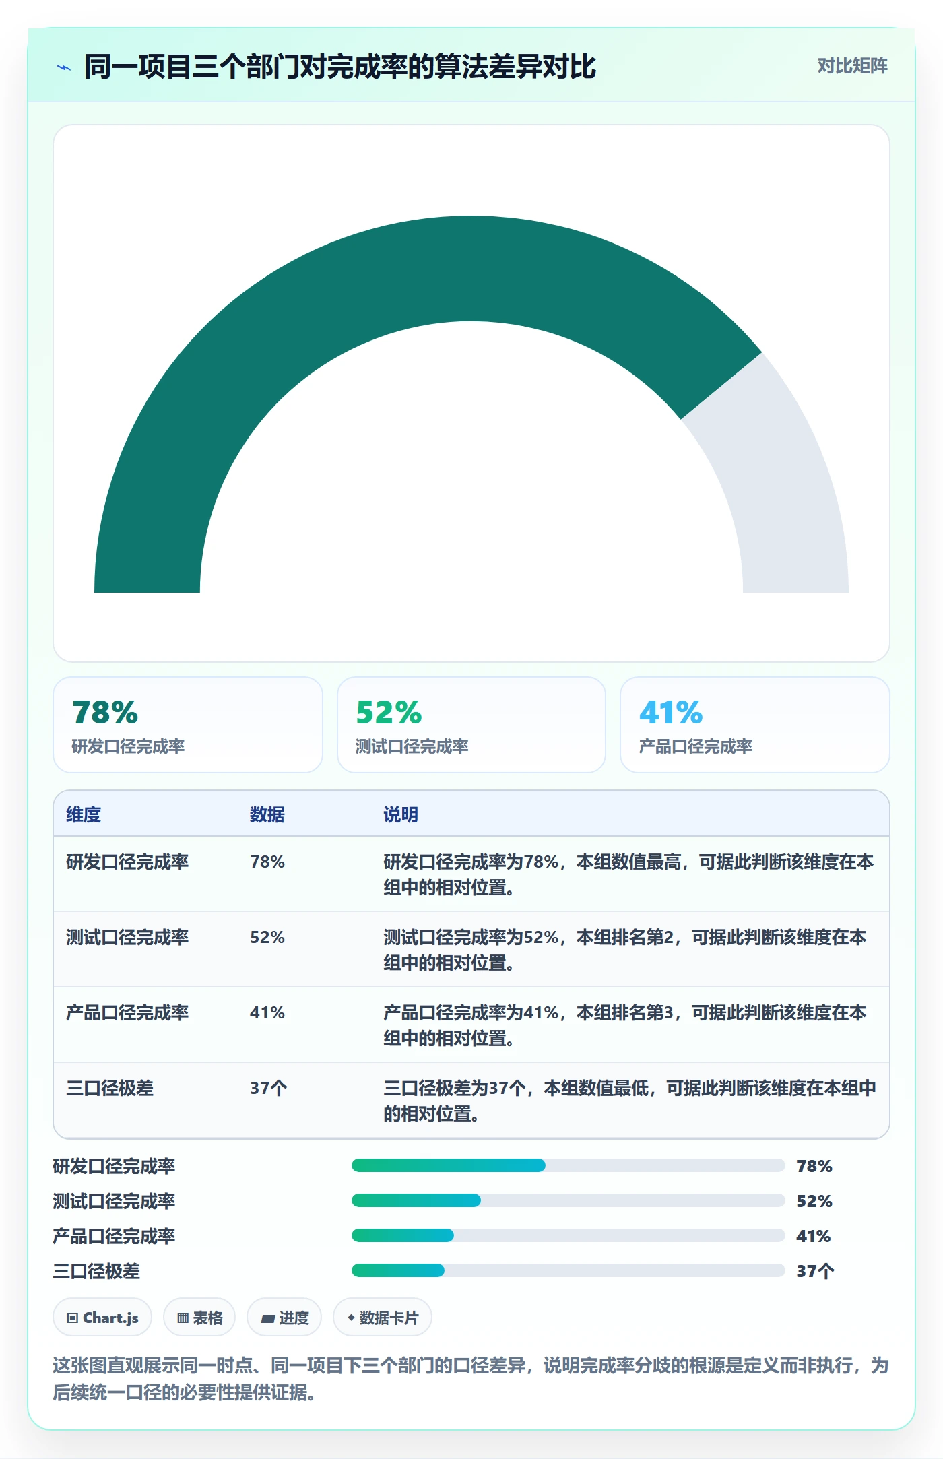Click the 测试口径完成率 progress bar
The height and width of the screenshot is (1459, 943).
[568, 1200]
